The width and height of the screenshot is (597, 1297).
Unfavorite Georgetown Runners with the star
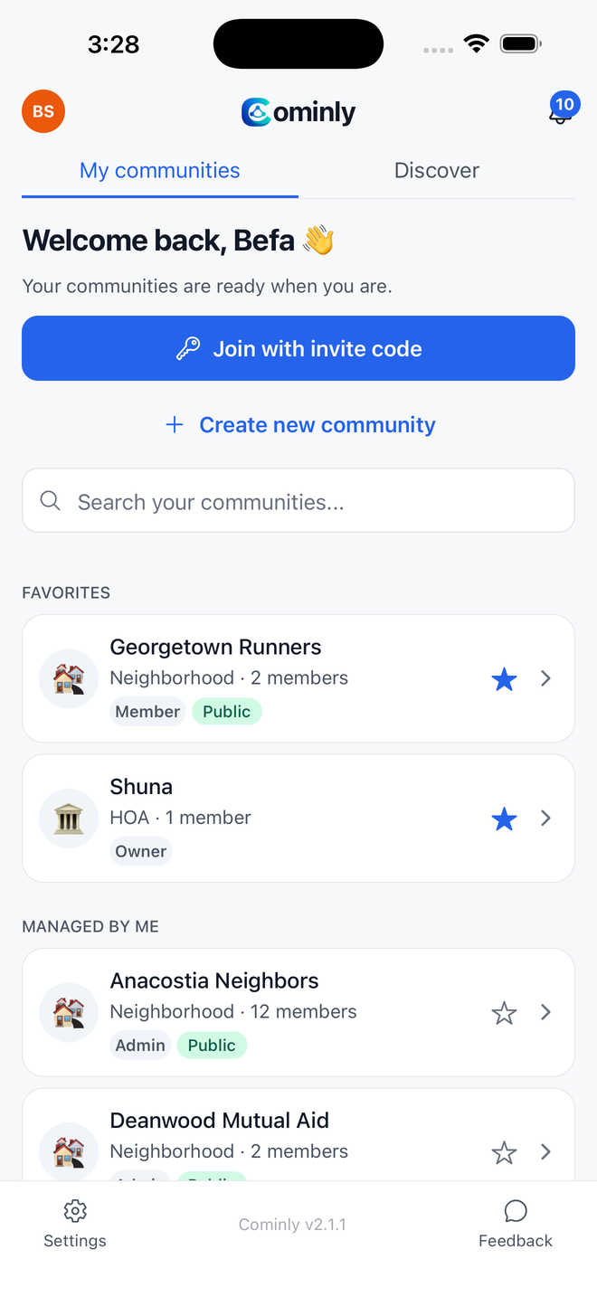pyautogui.click(x=504, y=678)
